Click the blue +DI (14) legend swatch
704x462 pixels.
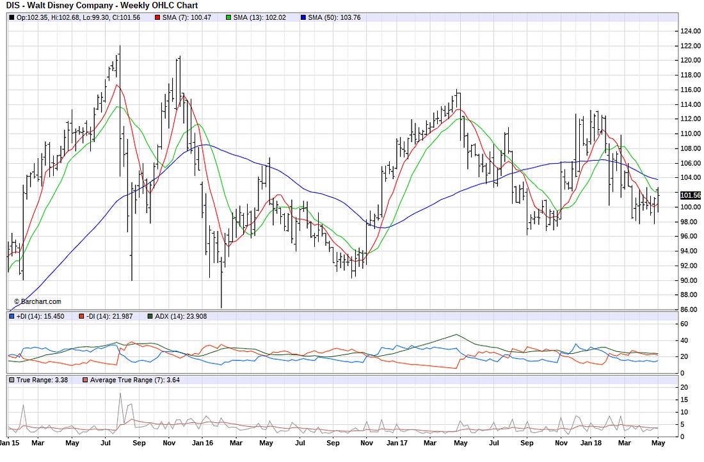coord(12,317)
